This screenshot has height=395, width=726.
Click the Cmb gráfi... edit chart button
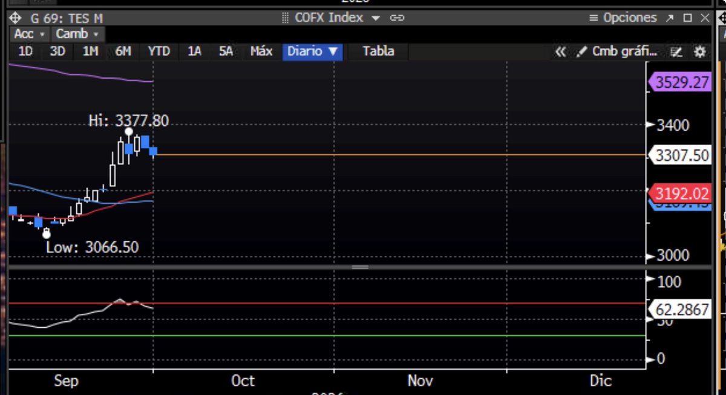[617, 52]
